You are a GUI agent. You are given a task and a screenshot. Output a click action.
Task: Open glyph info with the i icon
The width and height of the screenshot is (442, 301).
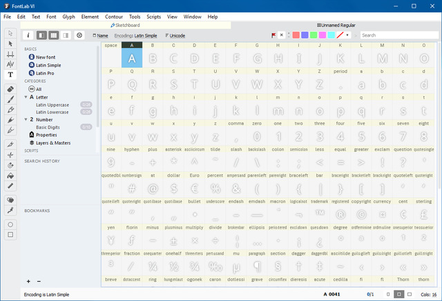(28, 35)
